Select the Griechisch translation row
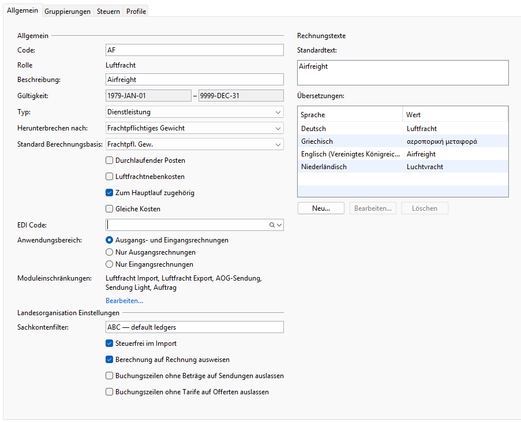The image size is (521, 422). (403, 141)
